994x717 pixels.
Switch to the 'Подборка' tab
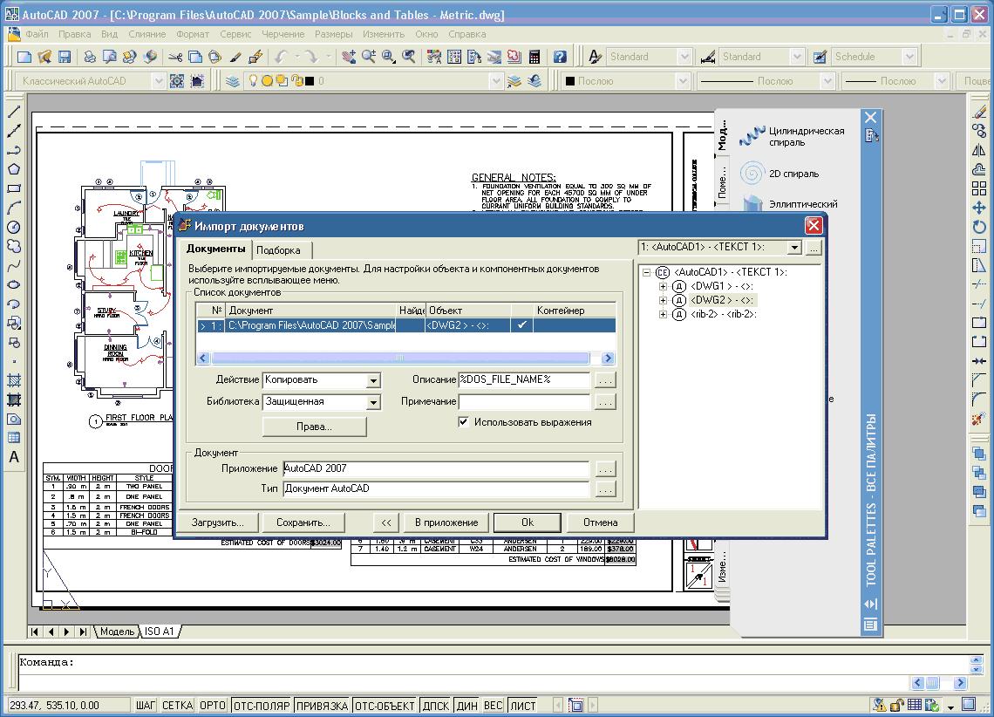point(278,250)
